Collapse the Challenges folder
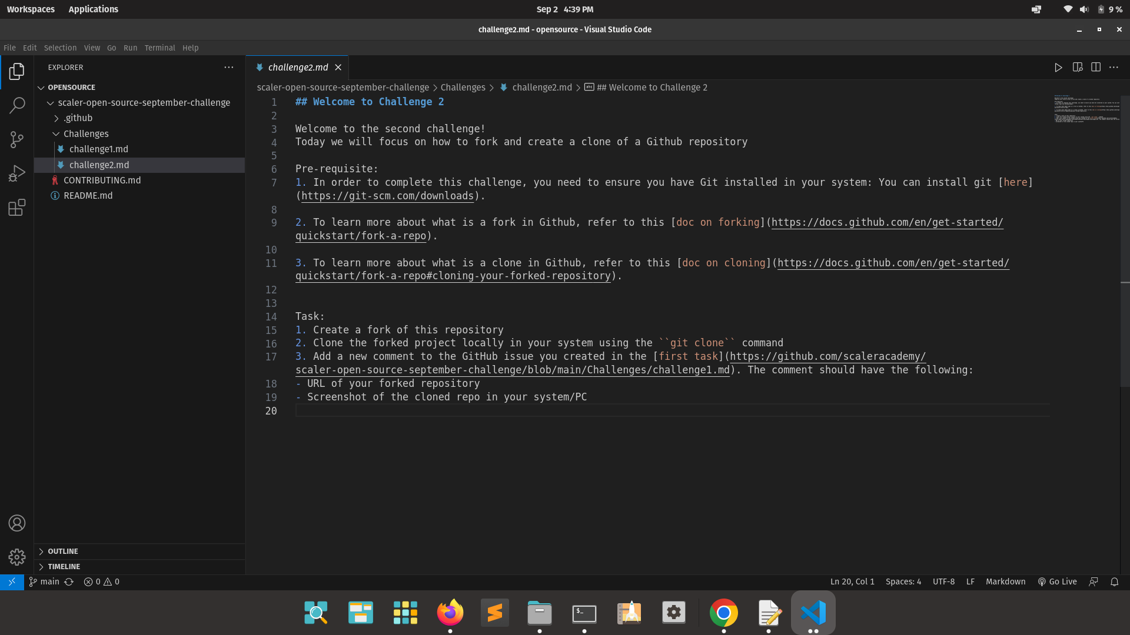This screenshot has width=1130, height=635. 56,133
